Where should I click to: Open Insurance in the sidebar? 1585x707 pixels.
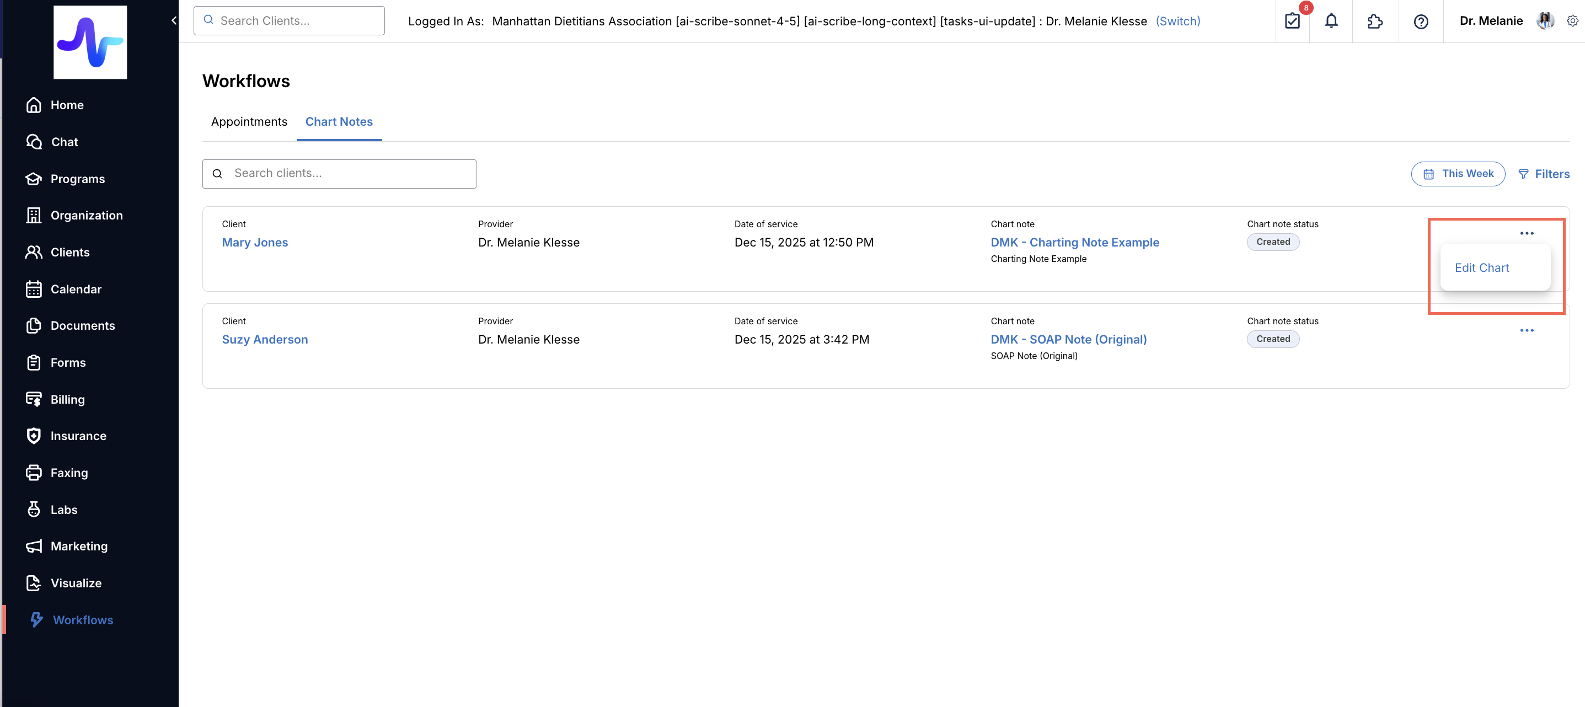coord(78,436)
